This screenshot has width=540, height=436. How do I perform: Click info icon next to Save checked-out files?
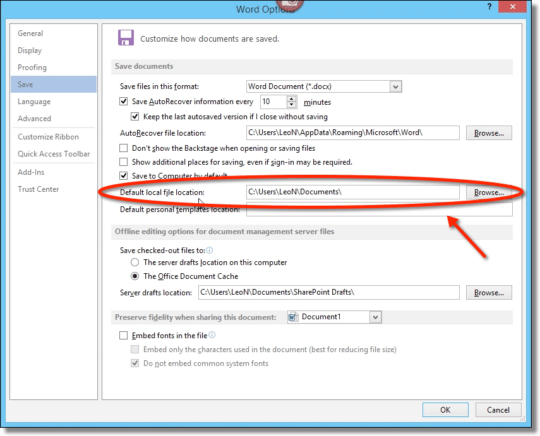(210, 250)
